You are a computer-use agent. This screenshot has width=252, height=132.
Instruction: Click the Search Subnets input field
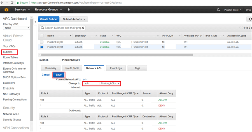tap(62, 28)
